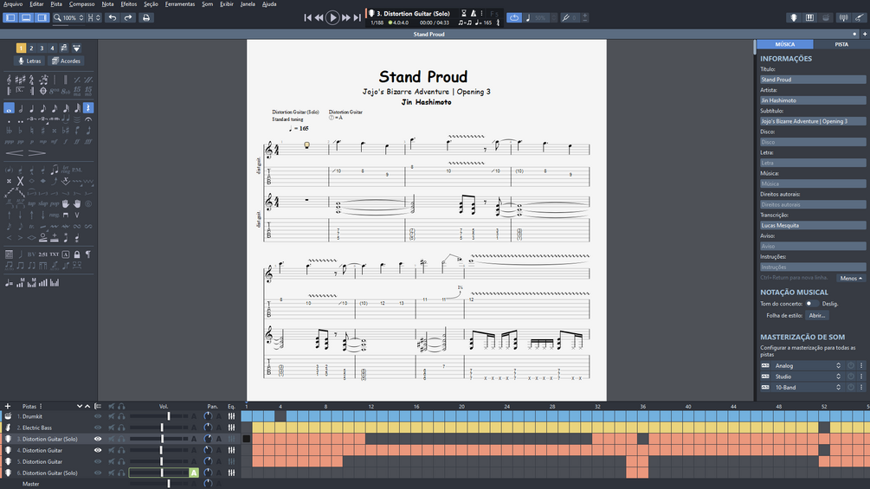
Task: Click the padlock lock icon
Action: click(77, 254)
